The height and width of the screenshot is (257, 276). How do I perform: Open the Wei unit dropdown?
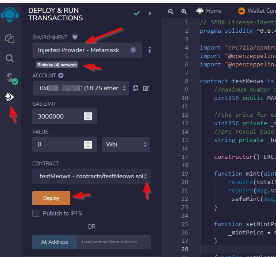(126, 144)
